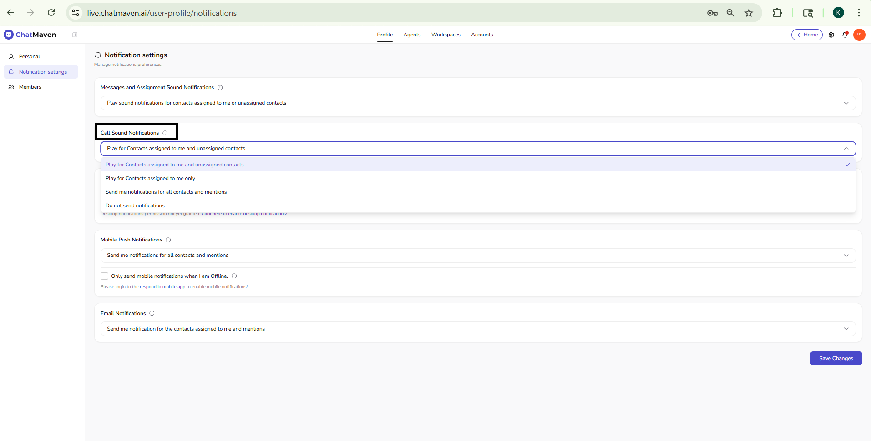Click the Save Changes button
Screen dimensions: 871x441
click(x=836, y=358)
